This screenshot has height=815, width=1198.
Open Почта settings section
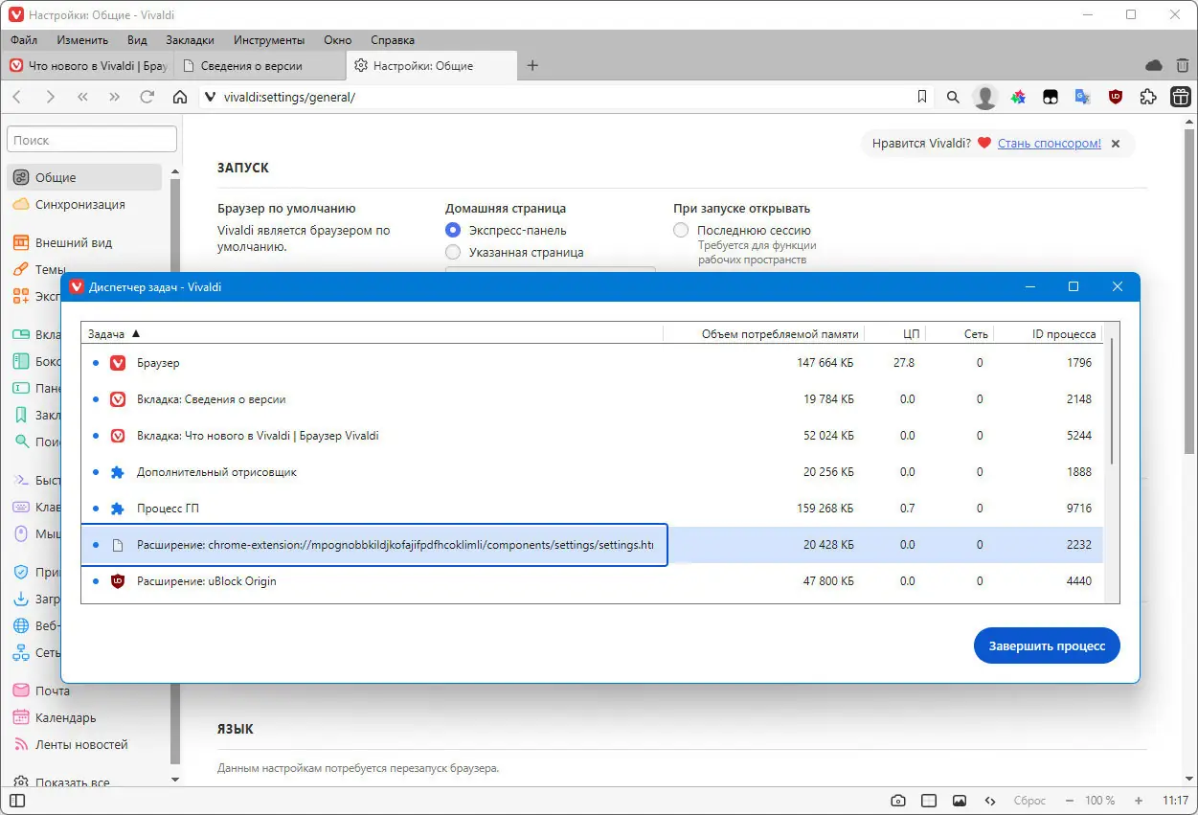(x=84, y=690)
